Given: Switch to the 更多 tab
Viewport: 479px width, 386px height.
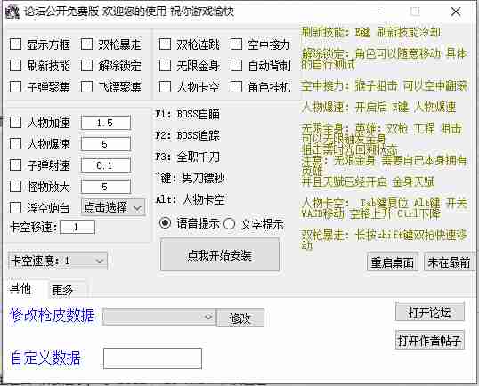Looking at the screenshot, I should click(x=62, y=290).
